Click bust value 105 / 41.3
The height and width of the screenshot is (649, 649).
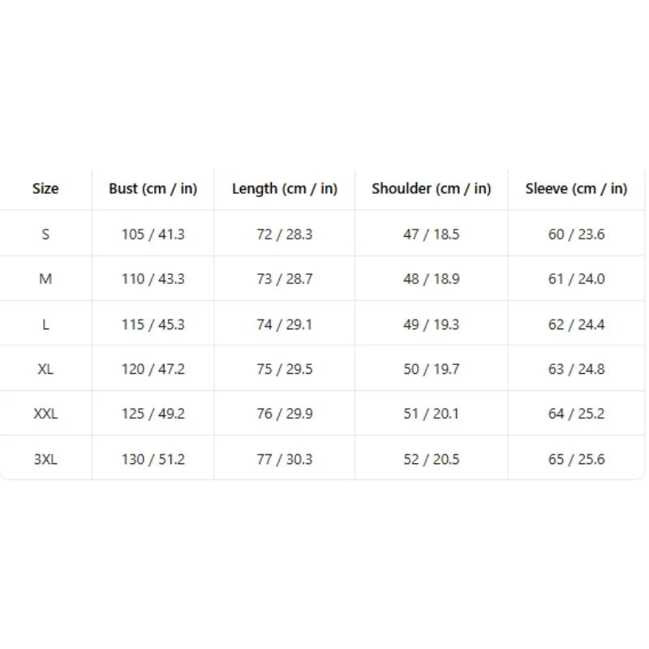click(x=153, y=234)
